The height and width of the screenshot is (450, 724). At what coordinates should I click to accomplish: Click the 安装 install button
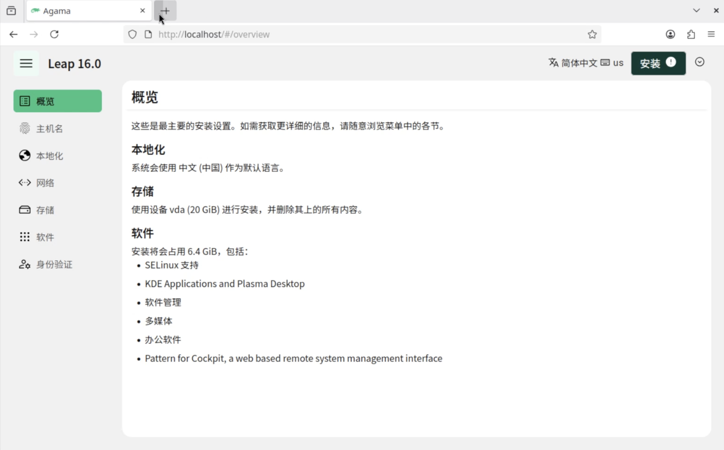658,63
